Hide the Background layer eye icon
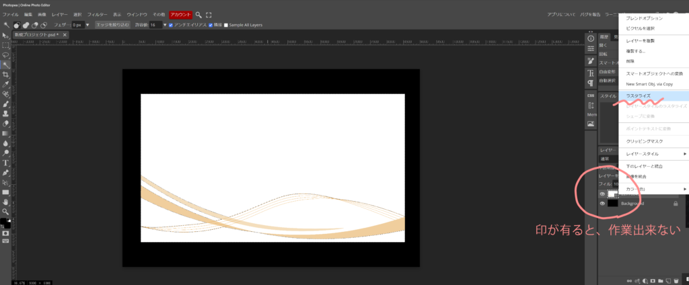Screen dimensions: 689x285 [602, 203]
